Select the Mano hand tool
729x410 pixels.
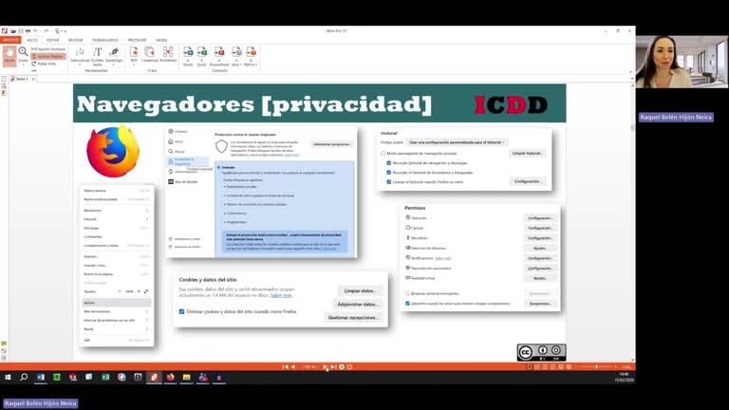(x=9, y=55)
